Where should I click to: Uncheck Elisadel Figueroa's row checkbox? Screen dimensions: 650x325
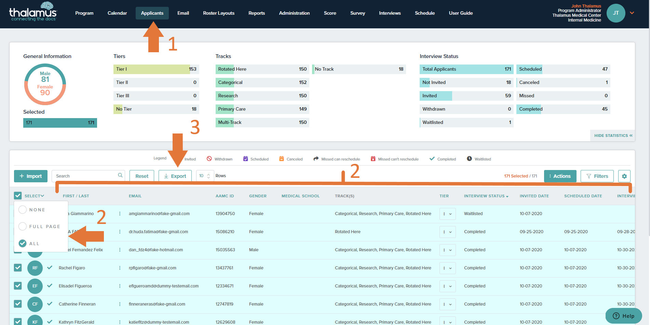pyautogui.click(x=18, y=286)
